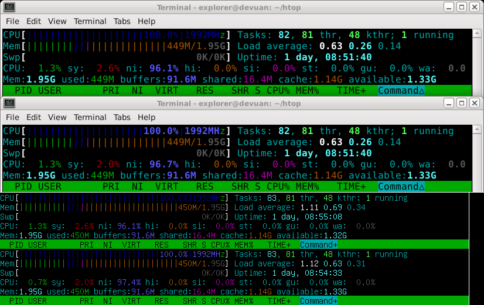
Task: Click load average '1.12' value
Action: [309, 263]
